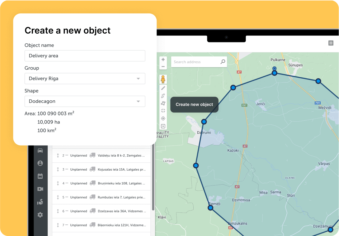This screenshot has height=236, width=339.
Task: Open the calendar sidebar icon
Action: click(x=40, y=176)
